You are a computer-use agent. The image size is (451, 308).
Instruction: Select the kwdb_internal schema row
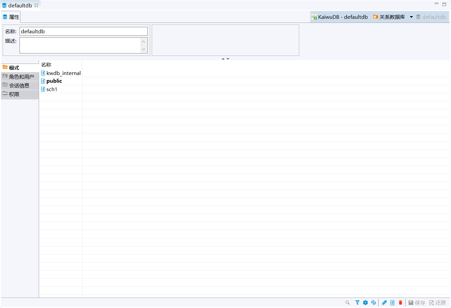[63, 73]
